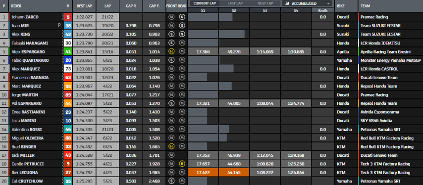
Task: Click Brad Binder's lap count 6/24
Action: 107,146
